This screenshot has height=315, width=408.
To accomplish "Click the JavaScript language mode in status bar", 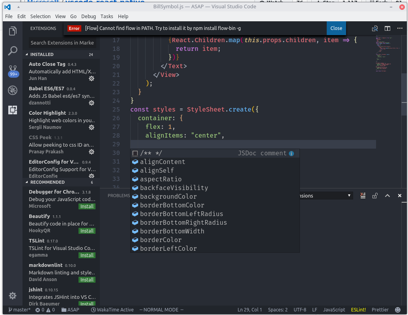I will [334, 309].
